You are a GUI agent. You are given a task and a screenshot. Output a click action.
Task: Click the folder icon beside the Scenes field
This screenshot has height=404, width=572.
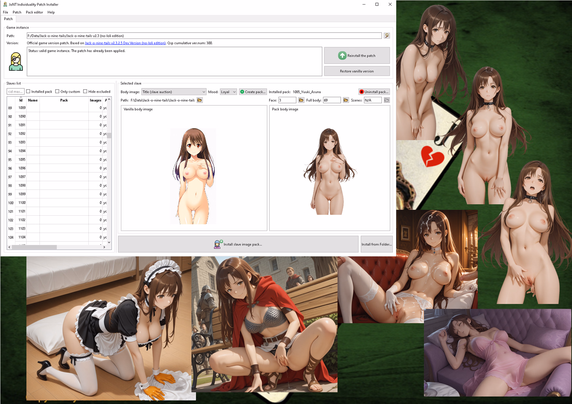(386, 100)
